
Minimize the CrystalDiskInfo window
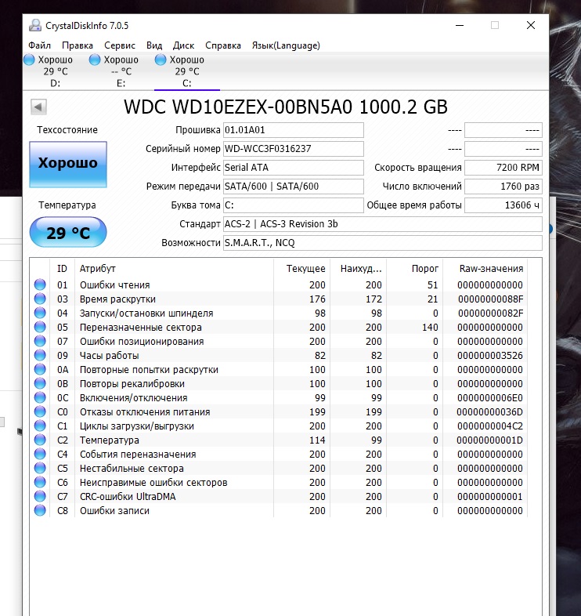(460, 26)
